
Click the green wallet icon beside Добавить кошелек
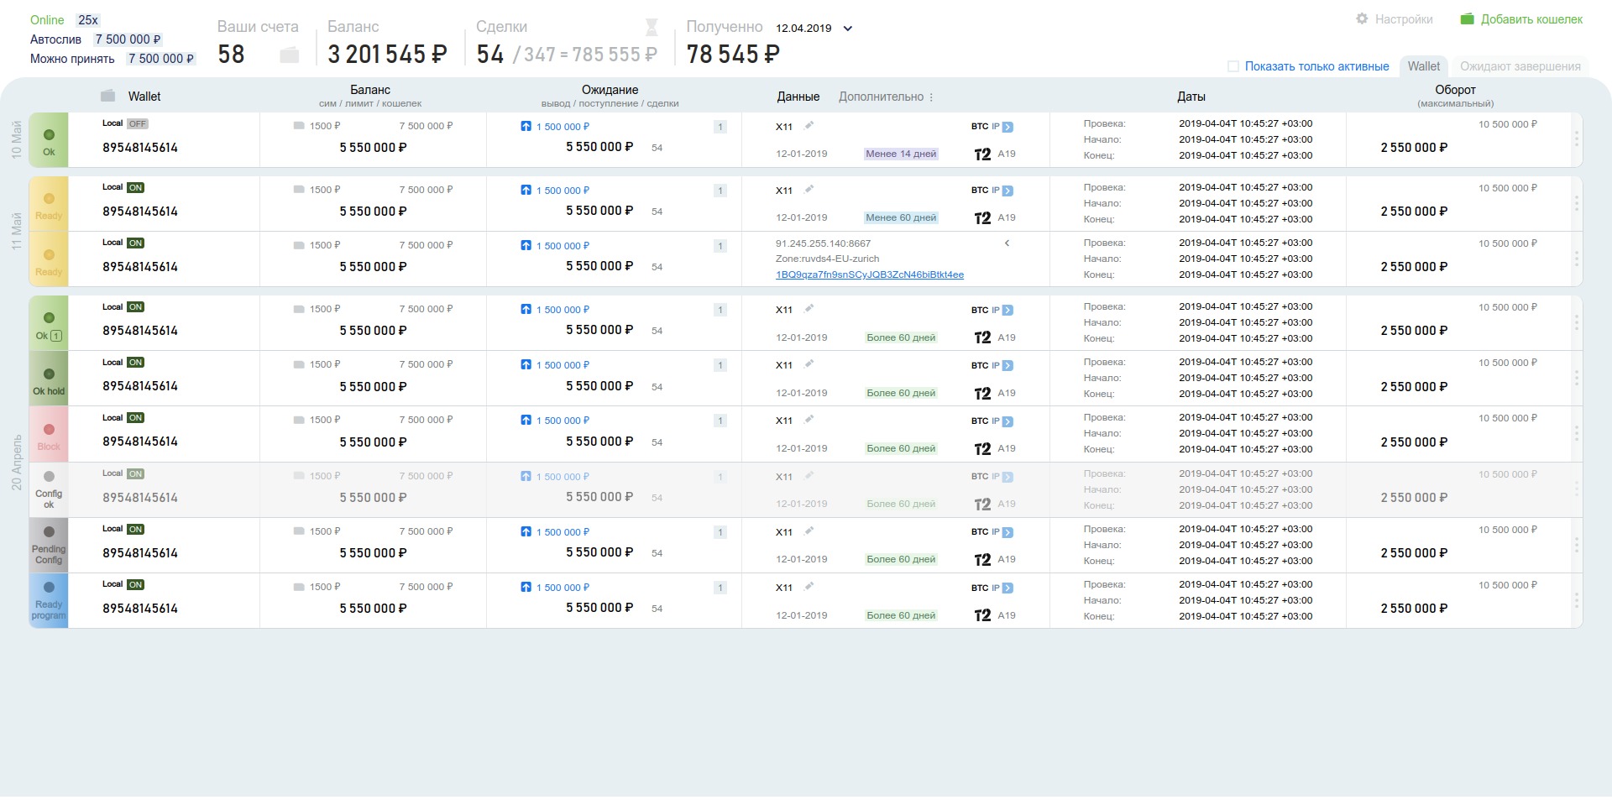pyautogui.click(x=1467, y=18)
